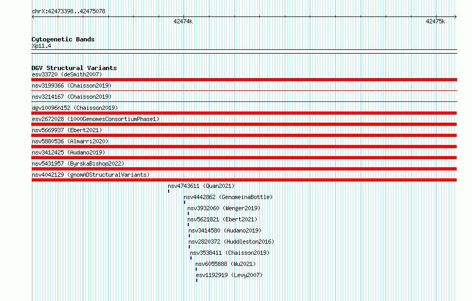Open nsv2820372 (Huddleston2016) variant label
This screenshot has height=301, width=472.
pos(231,242)
